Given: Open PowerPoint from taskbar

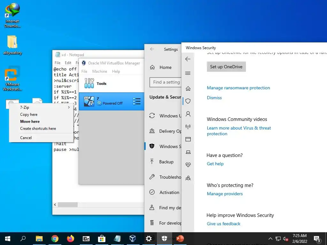Looking at the screenshot, I should (x=180, y=239).
